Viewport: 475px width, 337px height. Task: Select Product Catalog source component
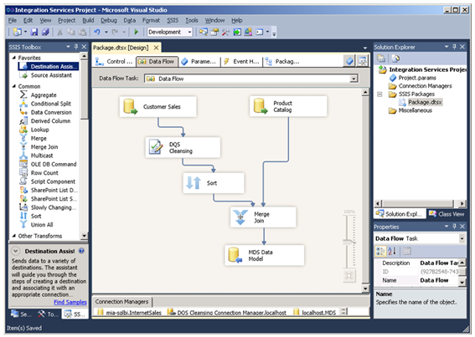pyautogui.click(x=288, y=106)
